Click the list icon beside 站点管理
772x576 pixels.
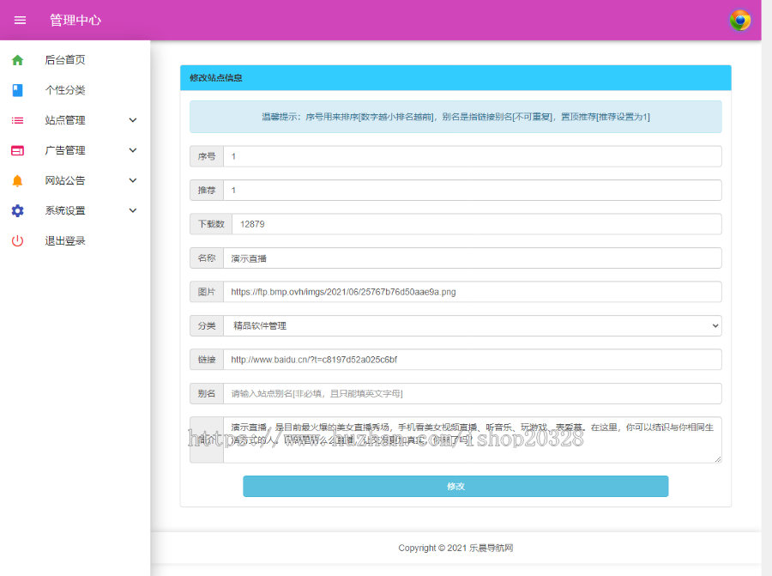pyautogui.click(x=18, y=120)
